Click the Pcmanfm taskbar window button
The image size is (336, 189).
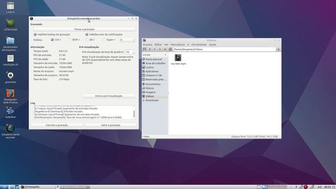38,187
